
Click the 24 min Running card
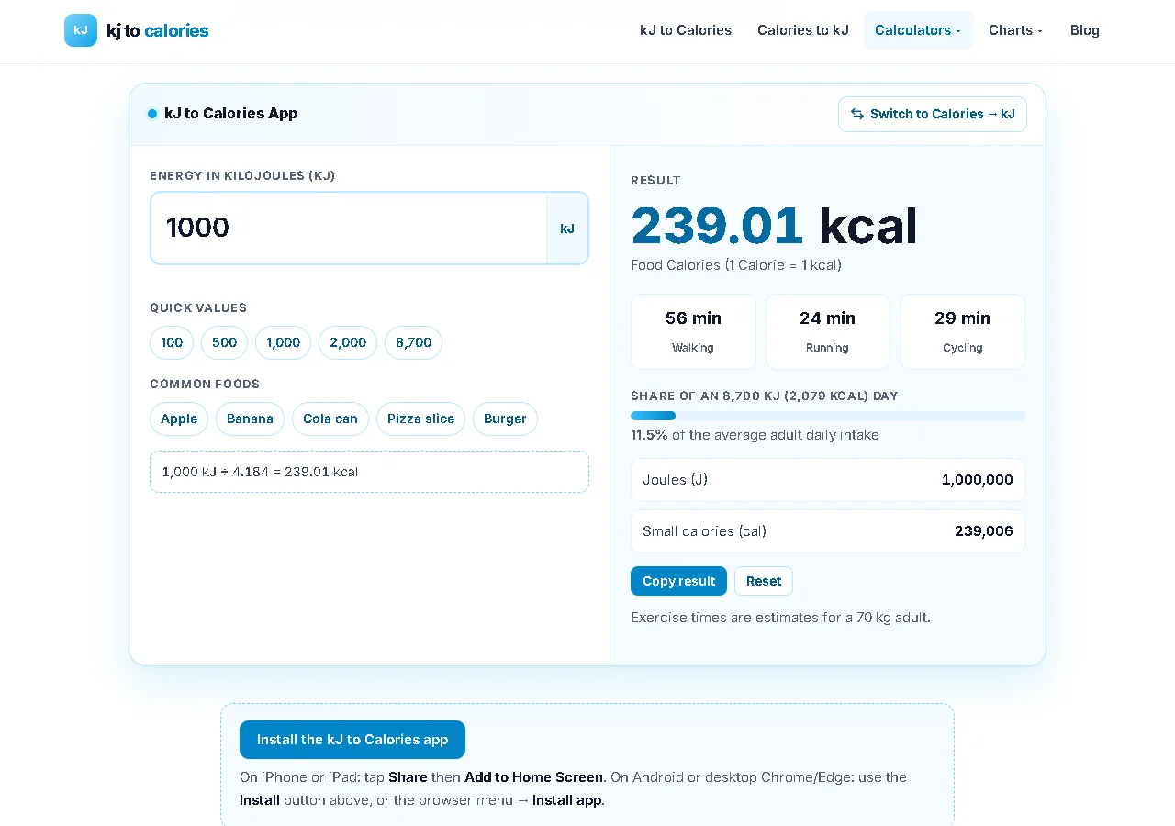(828, 331)
